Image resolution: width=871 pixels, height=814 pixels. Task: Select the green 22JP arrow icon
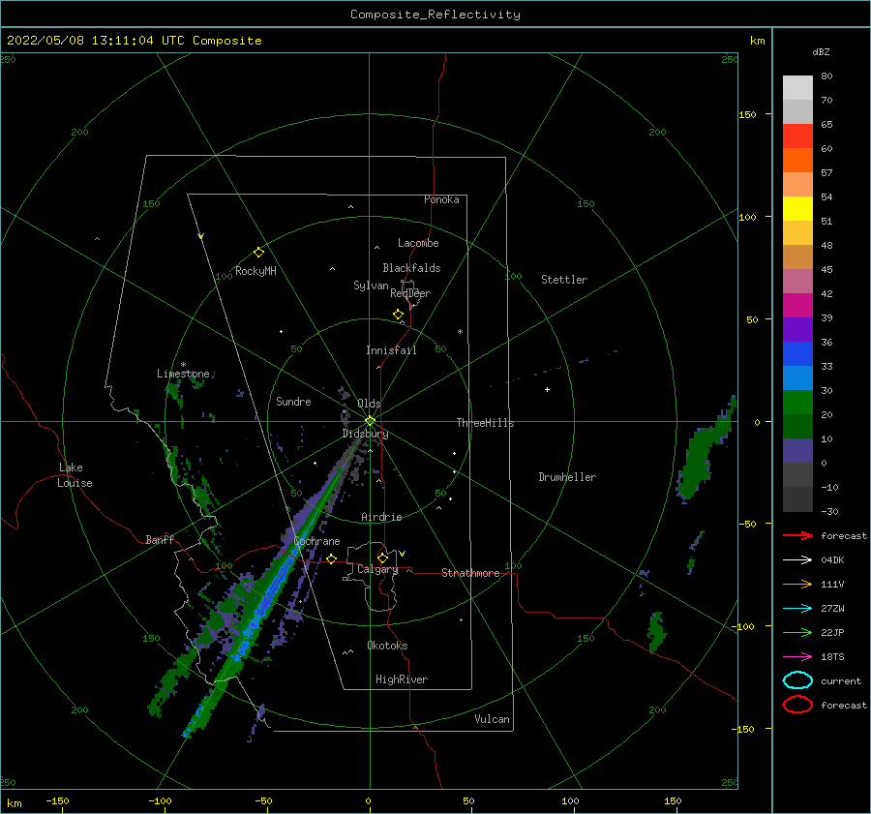coord(797,632)
